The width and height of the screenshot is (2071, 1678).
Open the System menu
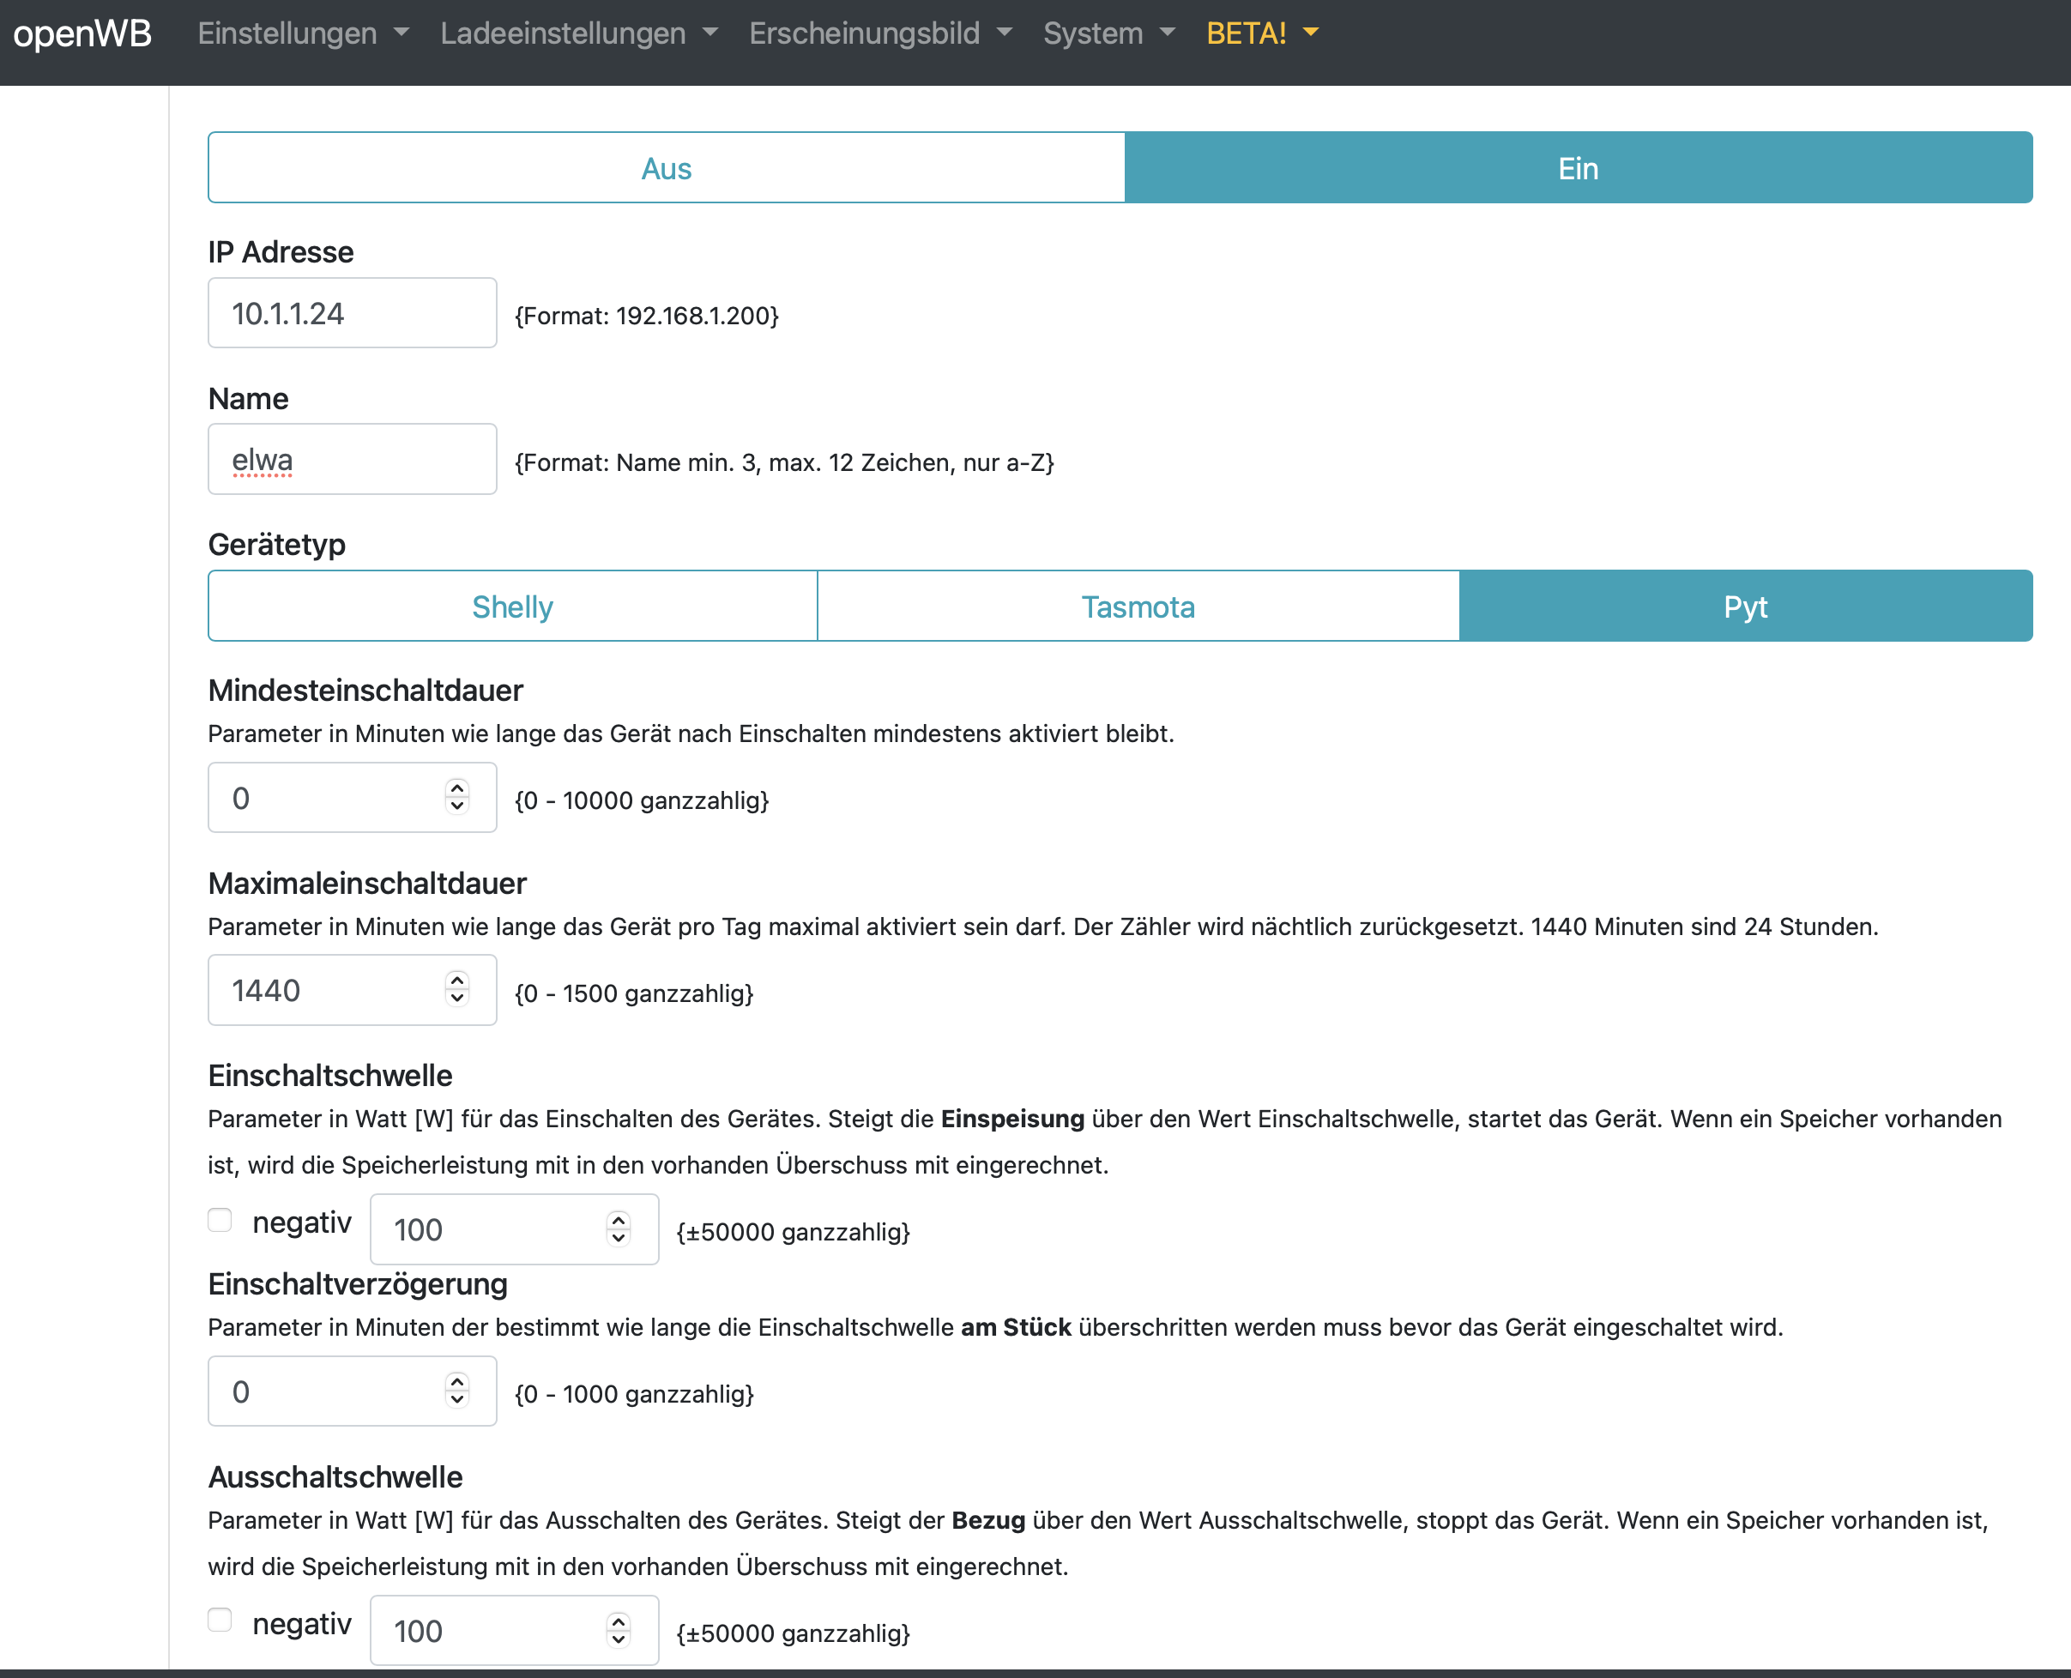click(1108, 33)
